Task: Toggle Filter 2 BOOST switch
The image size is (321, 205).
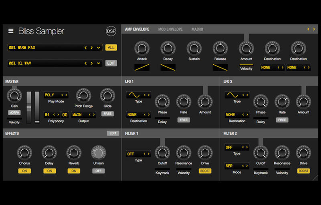Action: pos(304,171)
